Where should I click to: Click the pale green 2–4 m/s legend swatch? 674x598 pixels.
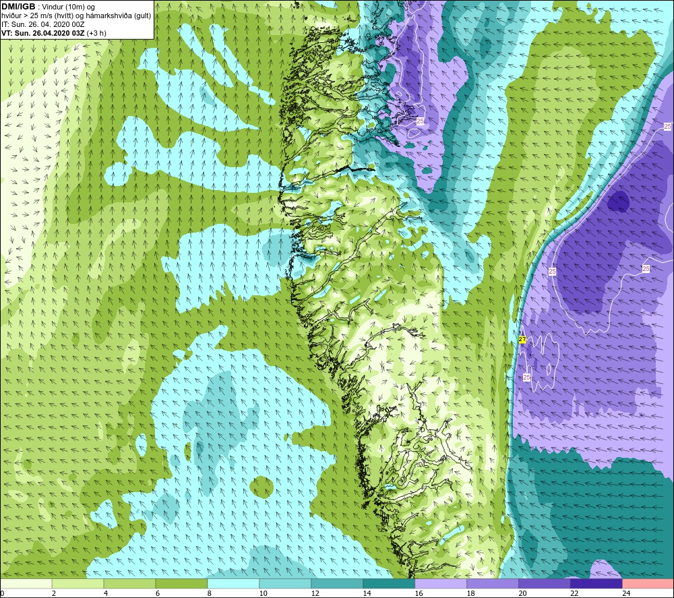78,584
